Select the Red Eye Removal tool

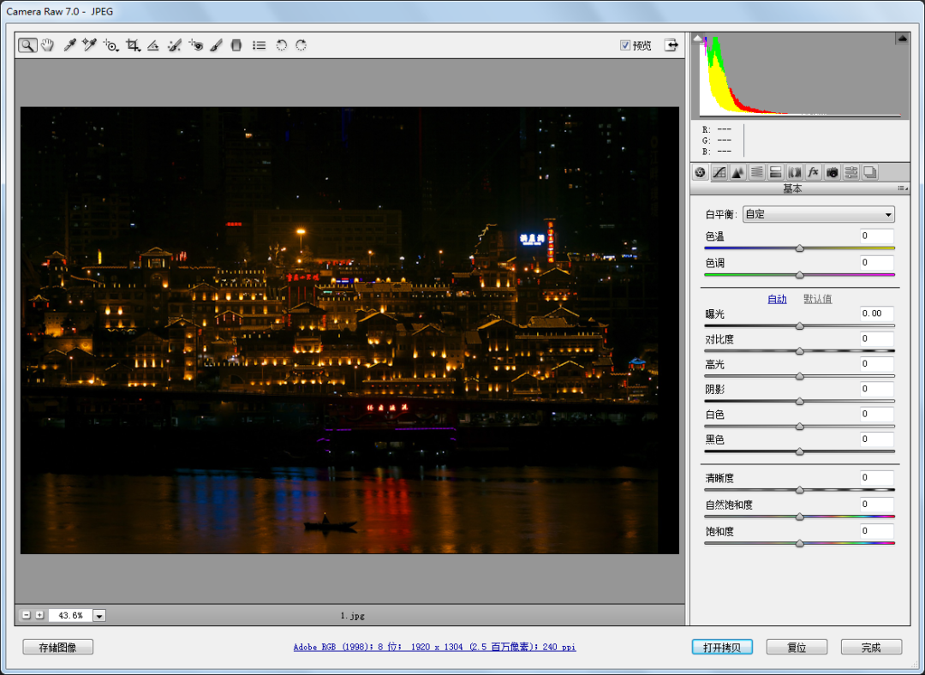pos(196,45)
